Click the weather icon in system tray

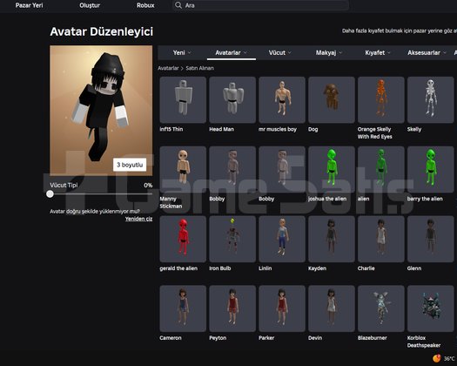tap(437, 358)
